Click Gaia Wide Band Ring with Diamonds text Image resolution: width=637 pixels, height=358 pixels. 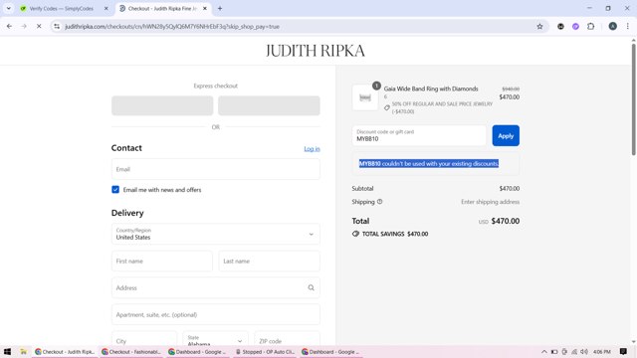(x=431, y=89)
